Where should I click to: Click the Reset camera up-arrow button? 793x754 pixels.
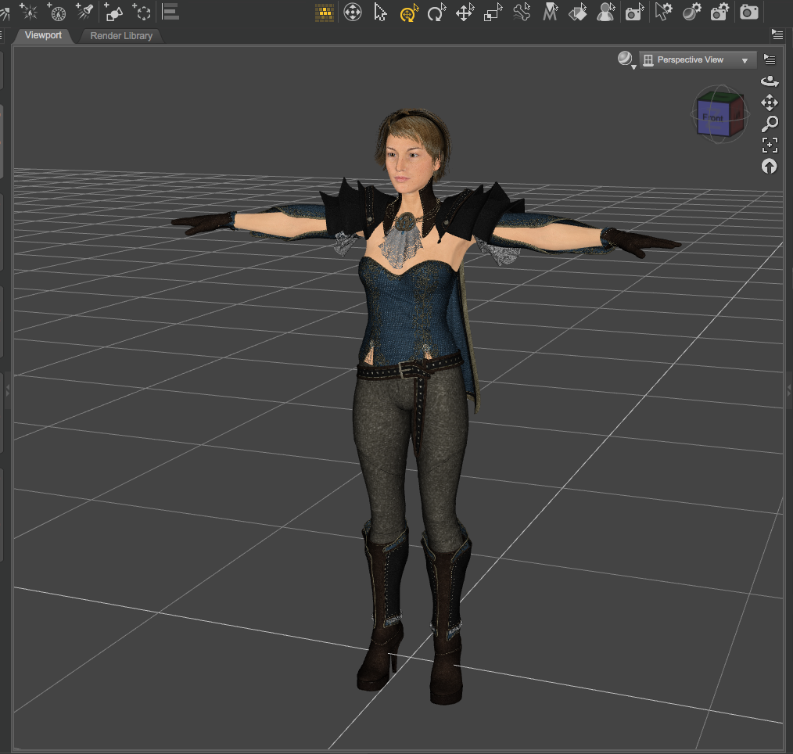point(770,166)
